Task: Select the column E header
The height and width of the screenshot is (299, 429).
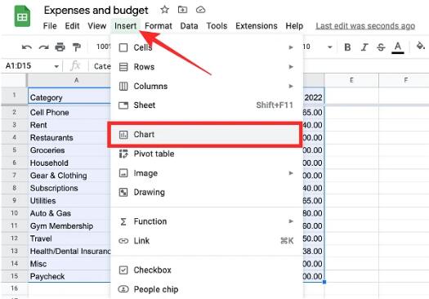Action: [x=351, y=80]
